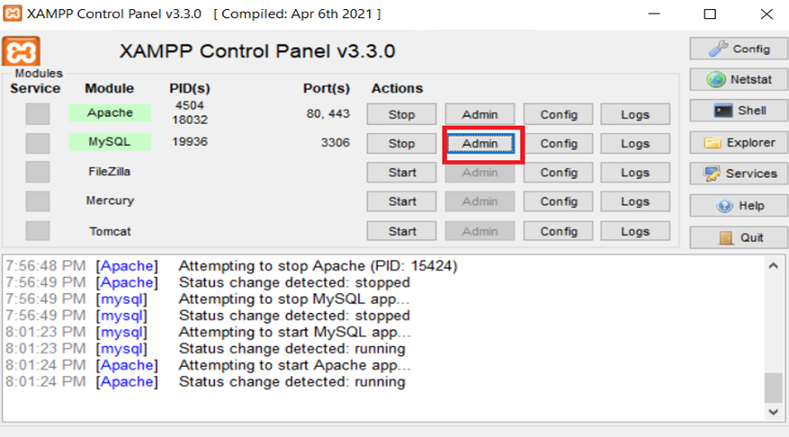Toggle the MySQL service checkbox
Image resolution: width=789 pixels, height=437 pixels.
(38, 143)
